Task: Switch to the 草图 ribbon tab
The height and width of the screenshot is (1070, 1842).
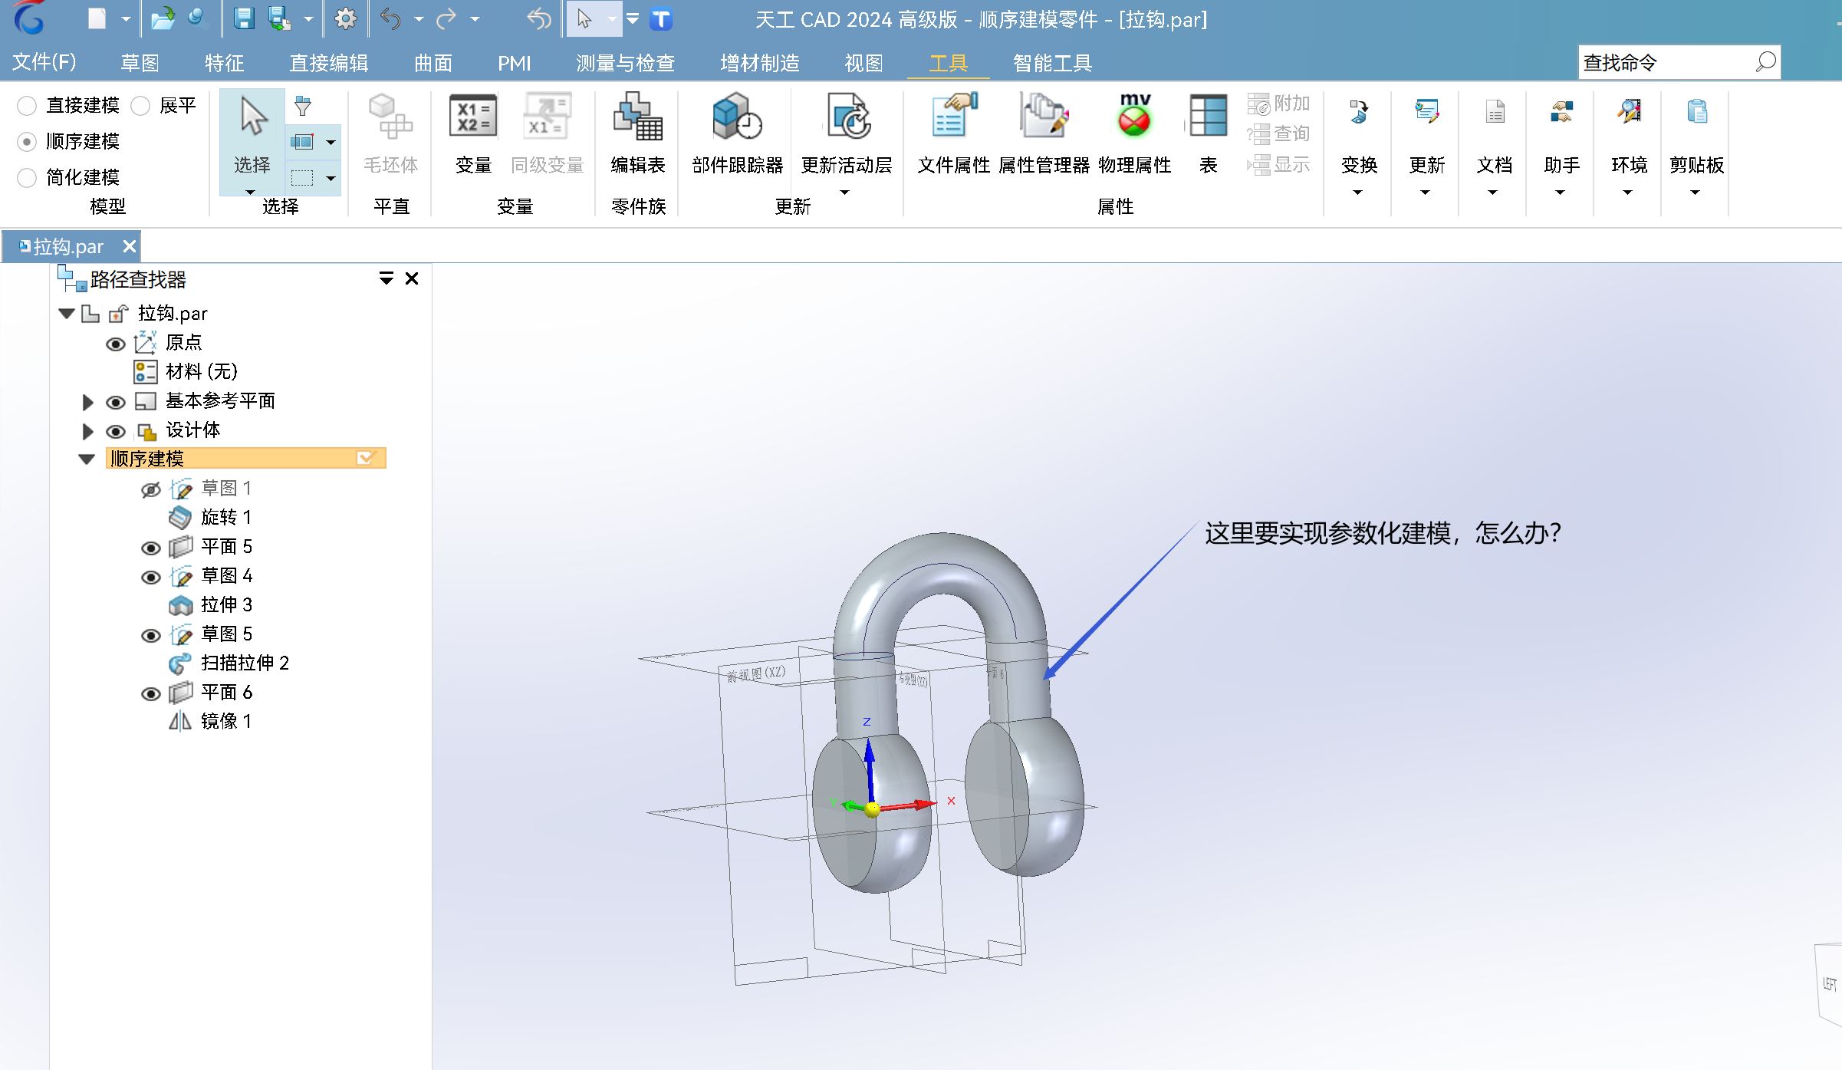Action: pos(140,63)
